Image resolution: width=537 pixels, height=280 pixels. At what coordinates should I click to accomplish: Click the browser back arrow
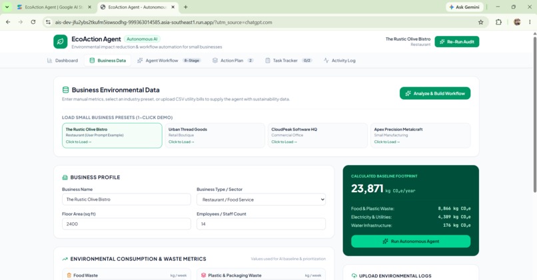point(8,22)
